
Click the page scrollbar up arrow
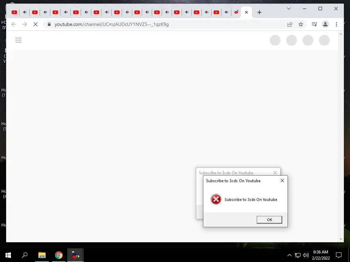[341, 34]
